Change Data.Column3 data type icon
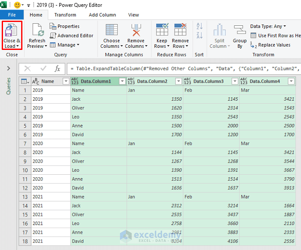 187,81
